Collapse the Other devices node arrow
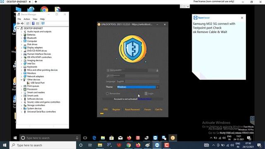 22,79
